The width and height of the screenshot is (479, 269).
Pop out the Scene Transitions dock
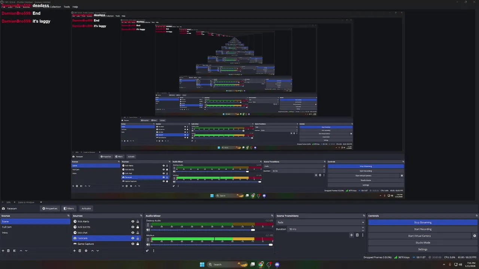364,216
